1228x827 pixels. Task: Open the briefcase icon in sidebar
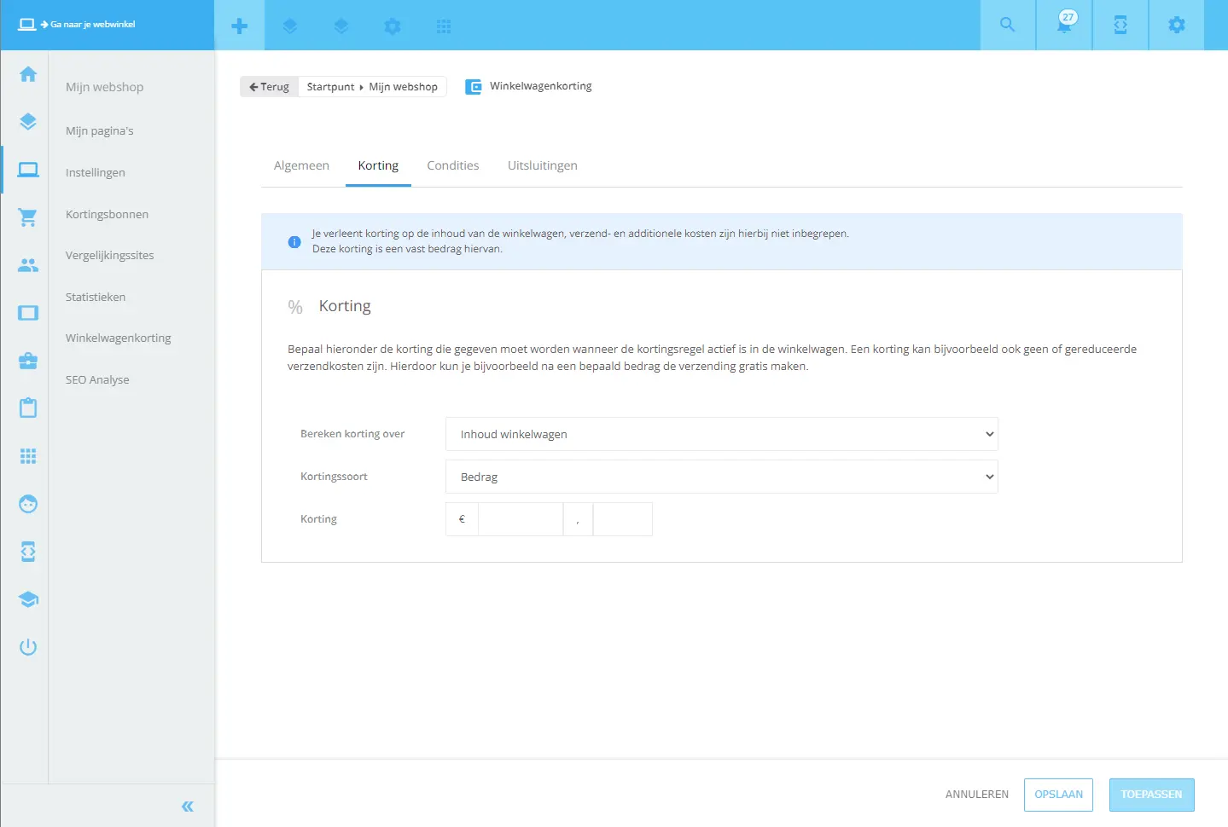pos(28,361)
